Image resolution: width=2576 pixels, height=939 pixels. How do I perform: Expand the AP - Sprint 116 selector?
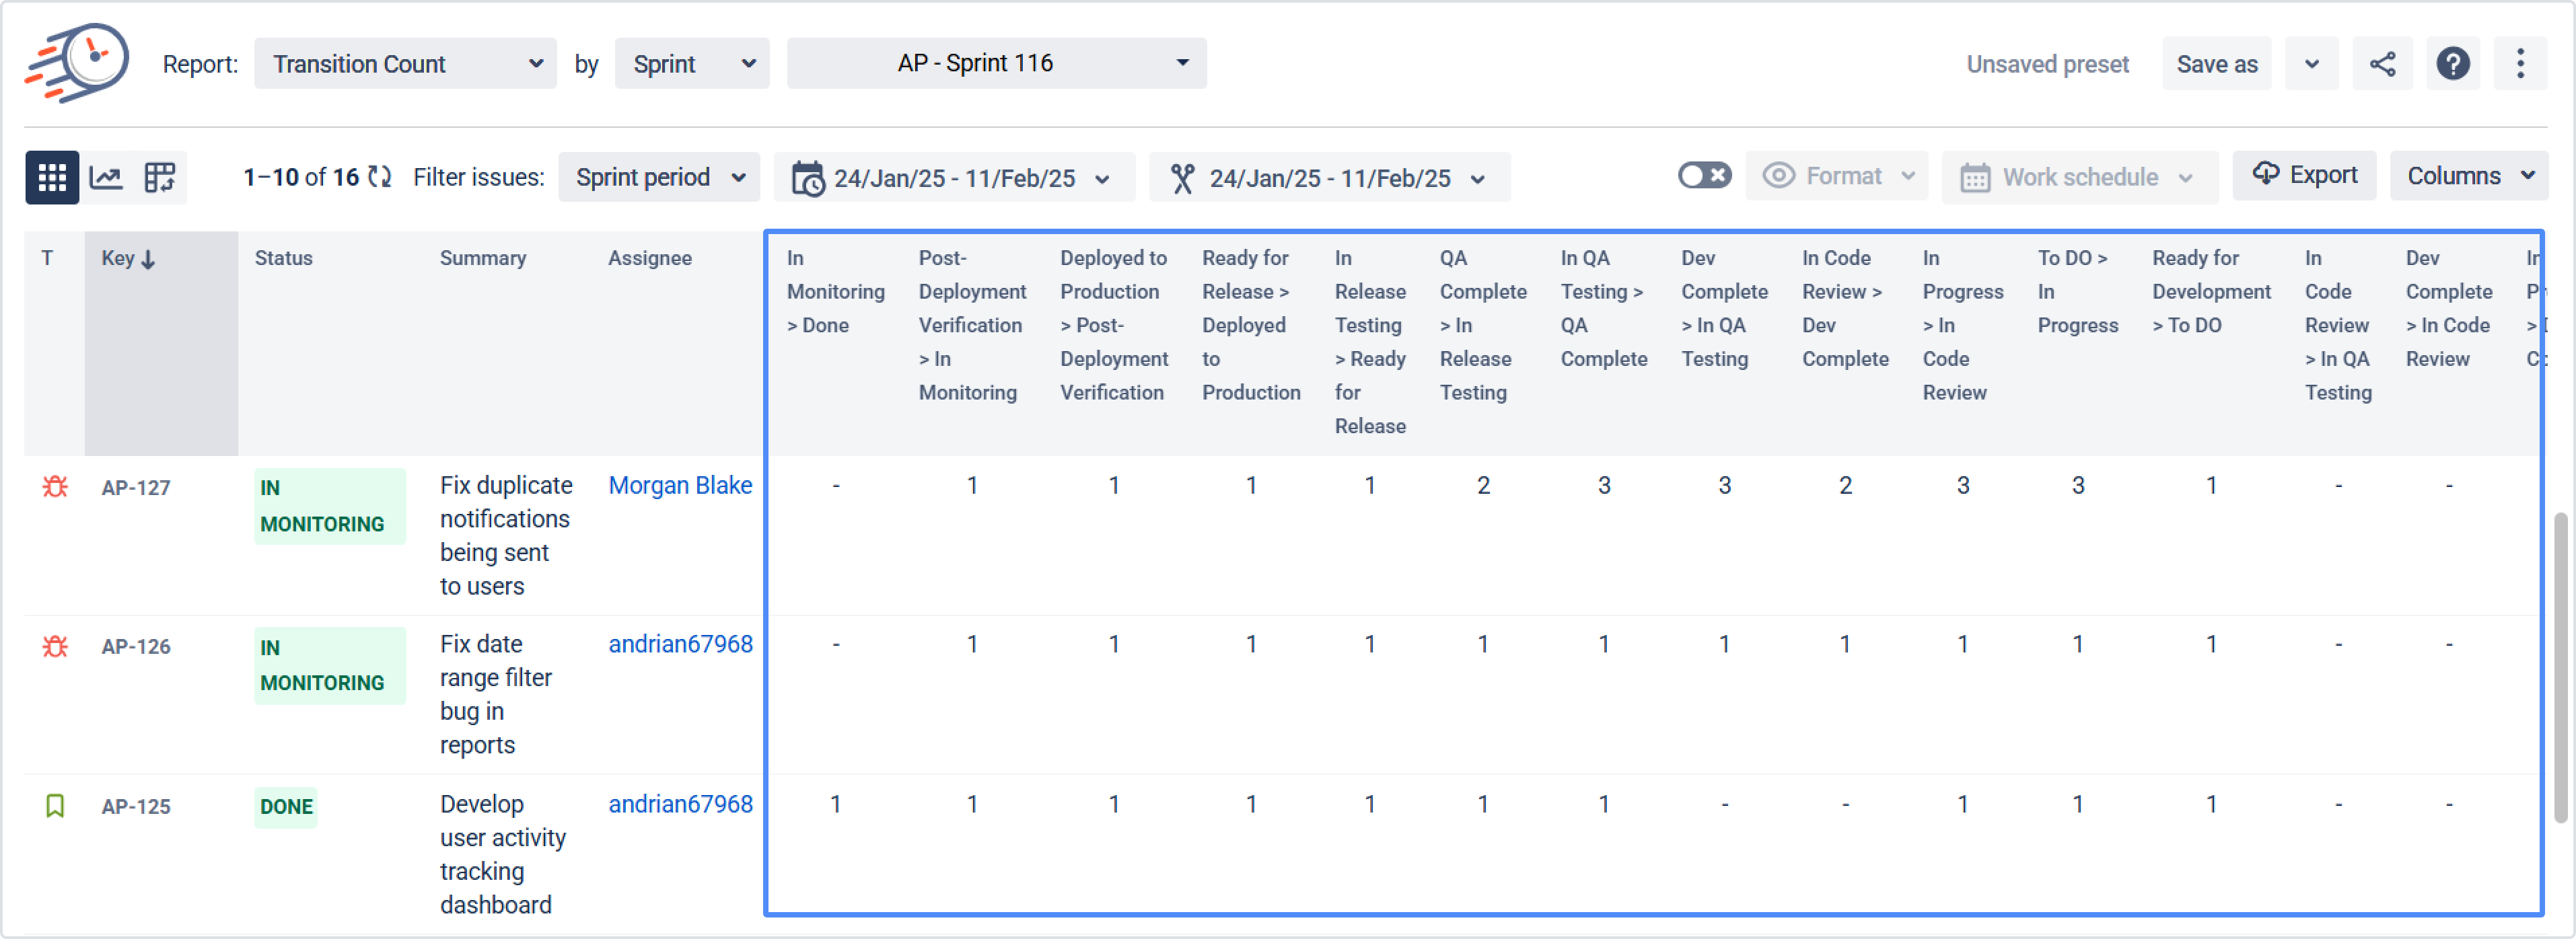996,63
